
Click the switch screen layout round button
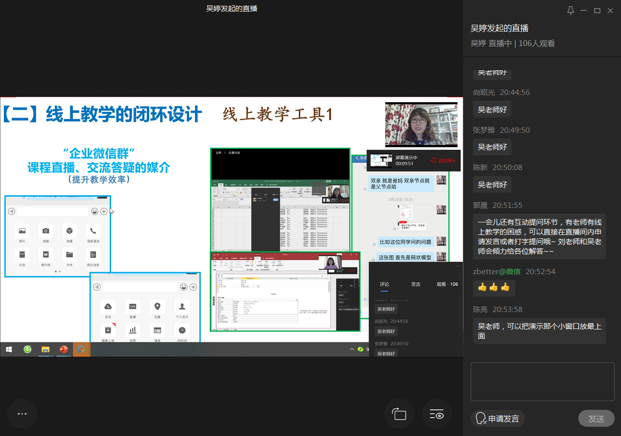point(399,414)
